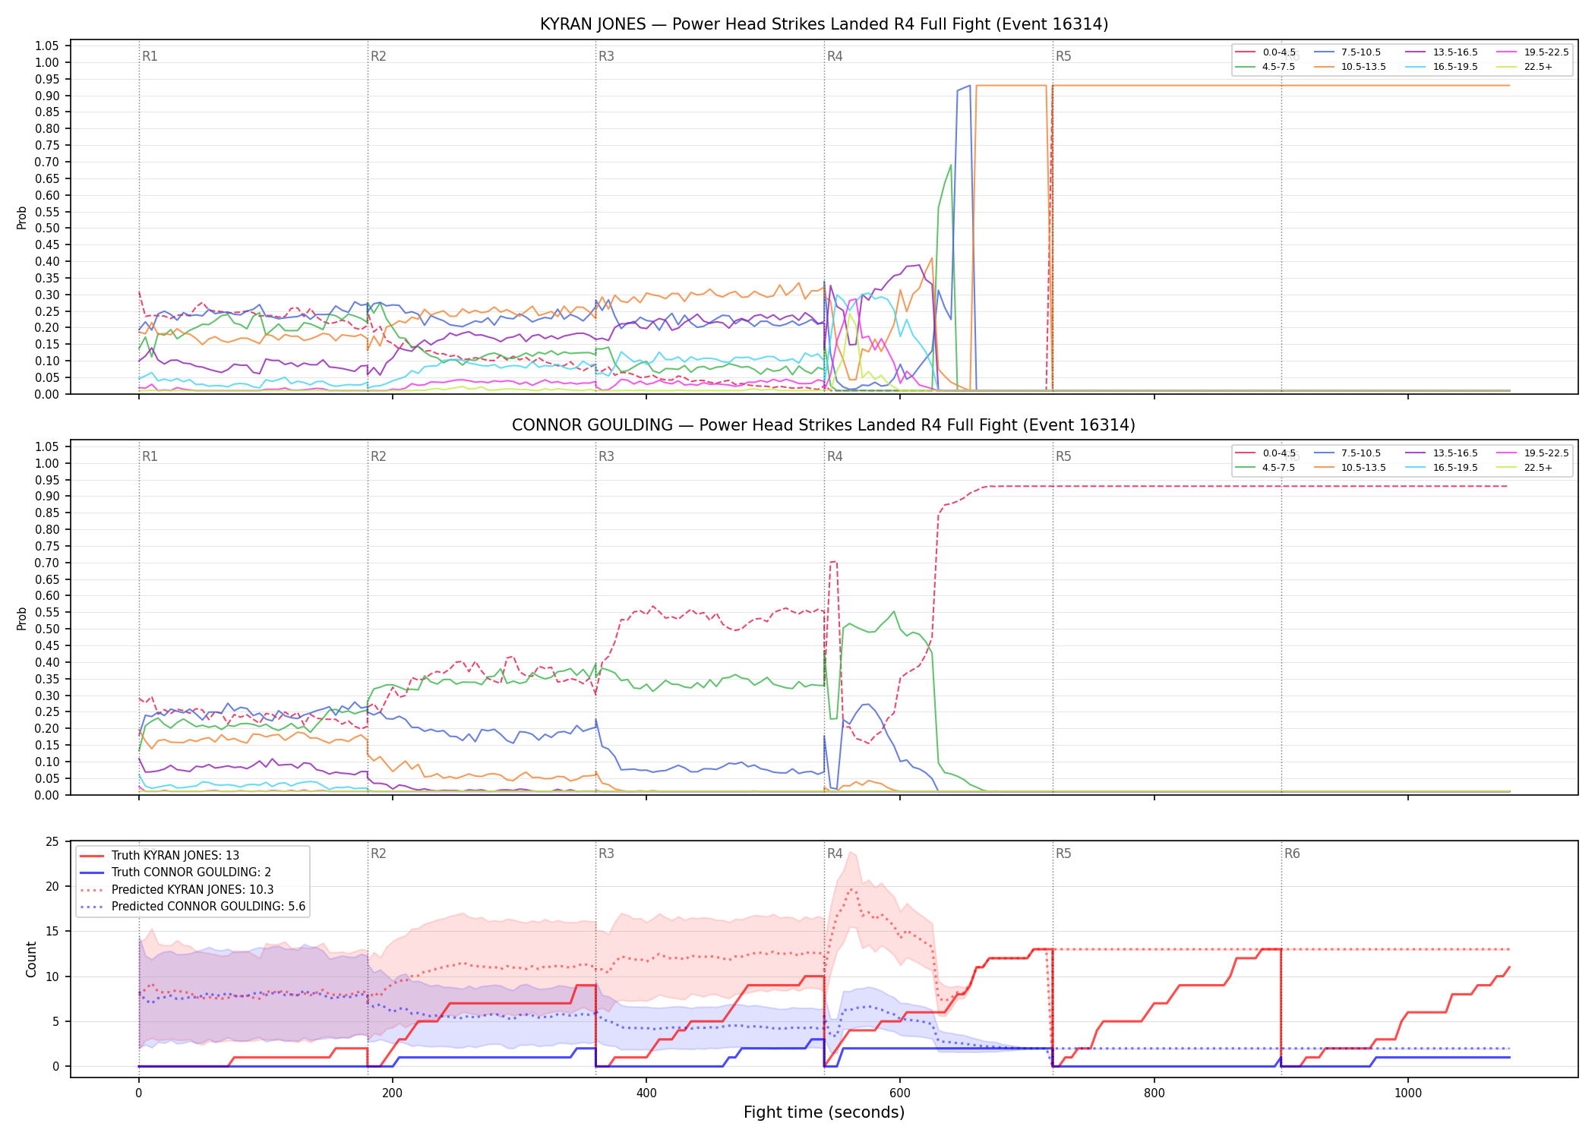Click the y-axis tick 15 on Count chart
The height and width of the screenshot is (1139, 1595).
point(52,932)
